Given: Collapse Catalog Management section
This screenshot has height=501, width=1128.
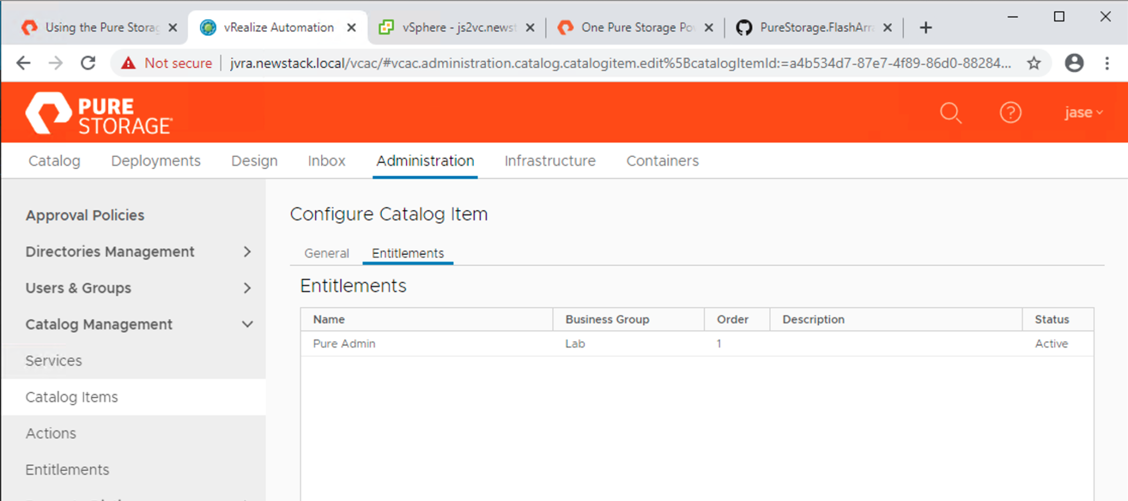Looking at the screenshot, I should pyautogui.click(x=247, y=325).
